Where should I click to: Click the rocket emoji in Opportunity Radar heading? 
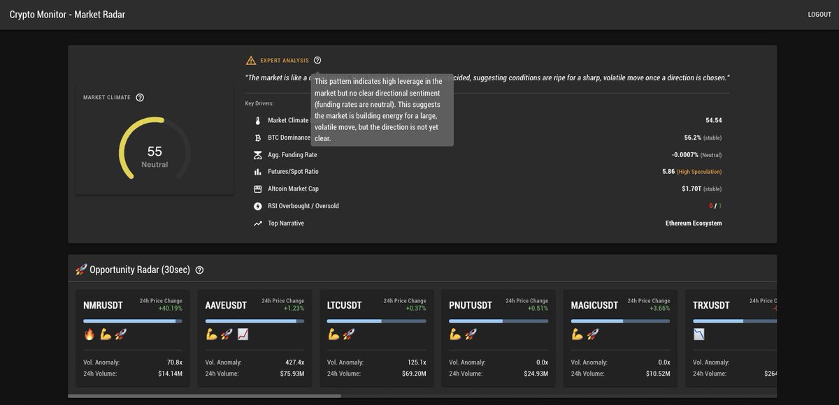(x=81, y=270)
